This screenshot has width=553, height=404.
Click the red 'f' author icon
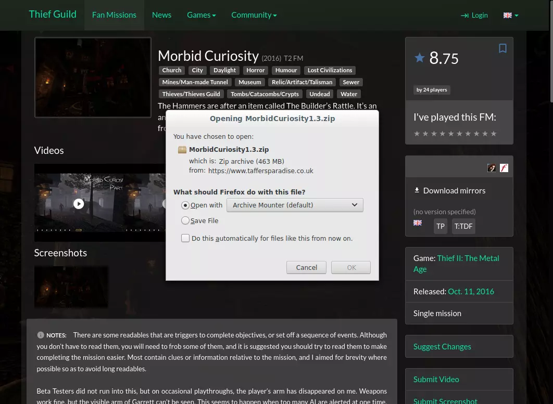[504, 168]
